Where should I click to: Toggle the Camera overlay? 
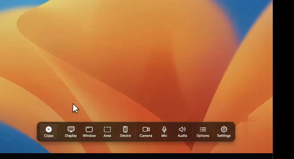pos(146,132)
